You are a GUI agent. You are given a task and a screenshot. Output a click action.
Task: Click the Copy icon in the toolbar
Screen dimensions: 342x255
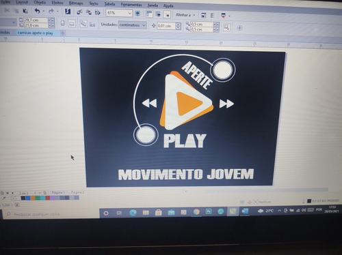pos(16,11)
